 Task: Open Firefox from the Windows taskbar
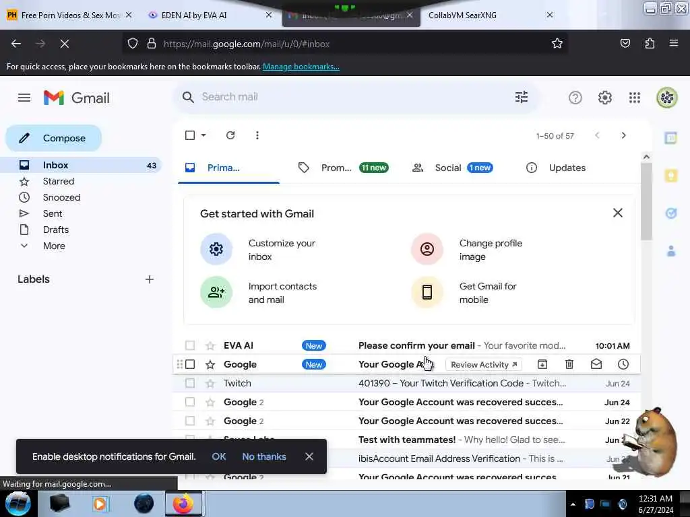pos(183,504)
